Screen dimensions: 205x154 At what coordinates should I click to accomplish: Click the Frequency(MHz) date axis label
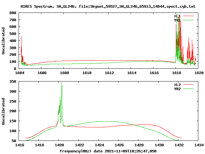[x=108, y=151]
